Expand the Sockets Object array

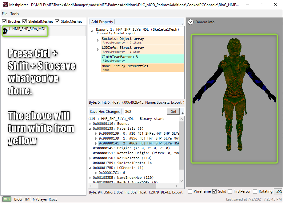[98, 40]
